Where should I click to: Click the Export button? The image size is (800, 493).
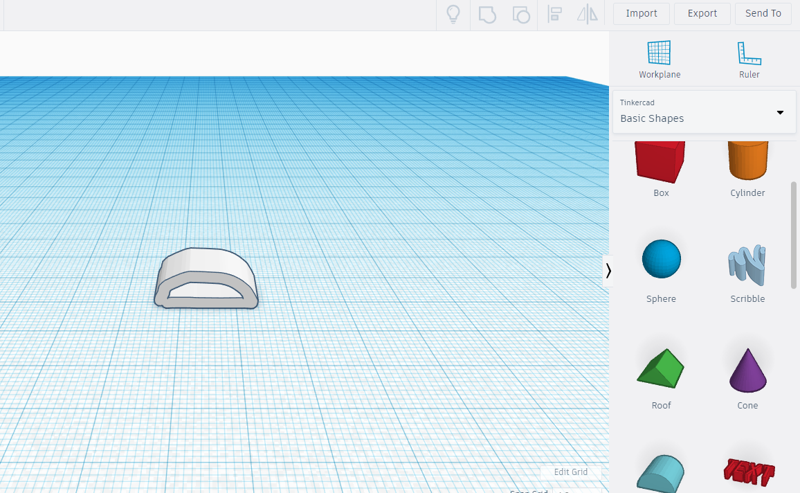pos(702,13)
